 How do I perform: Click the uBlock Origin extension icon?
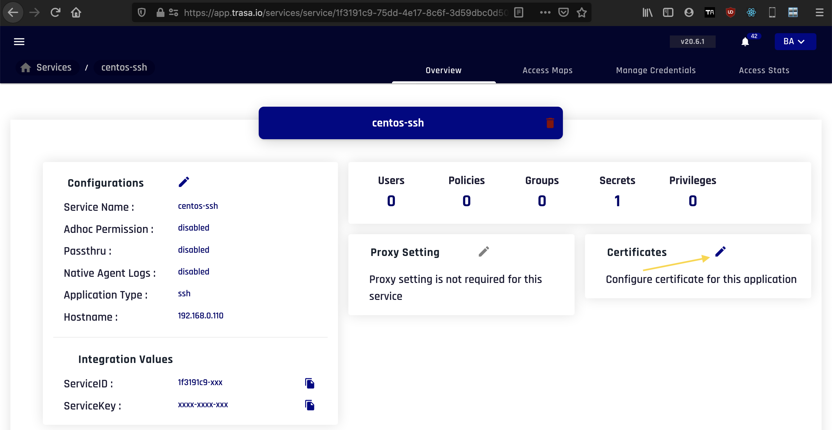[x=731, y=12]
